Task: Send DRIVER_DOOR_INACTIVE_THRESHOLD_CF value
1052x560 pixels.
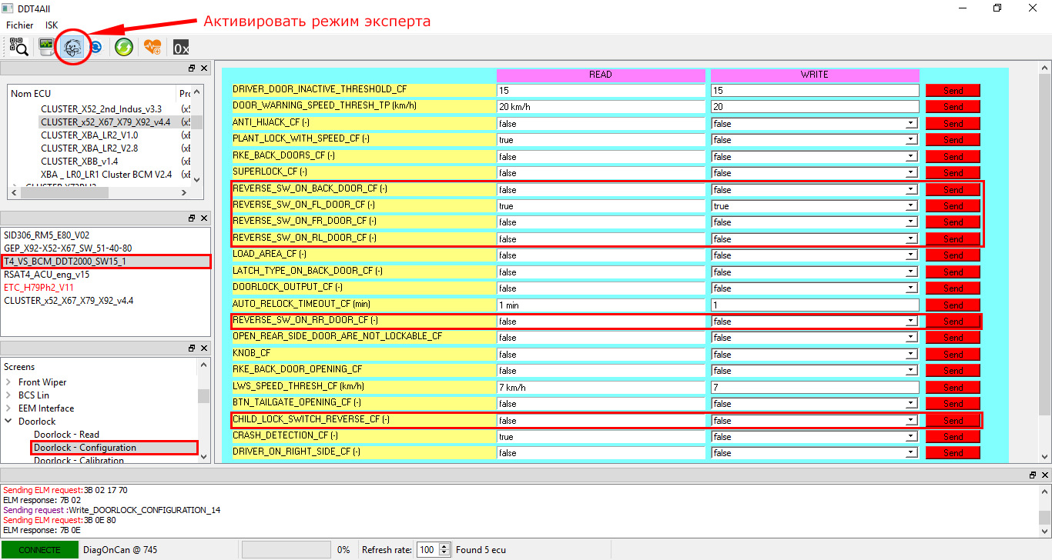Action: [x=953, y=91]
